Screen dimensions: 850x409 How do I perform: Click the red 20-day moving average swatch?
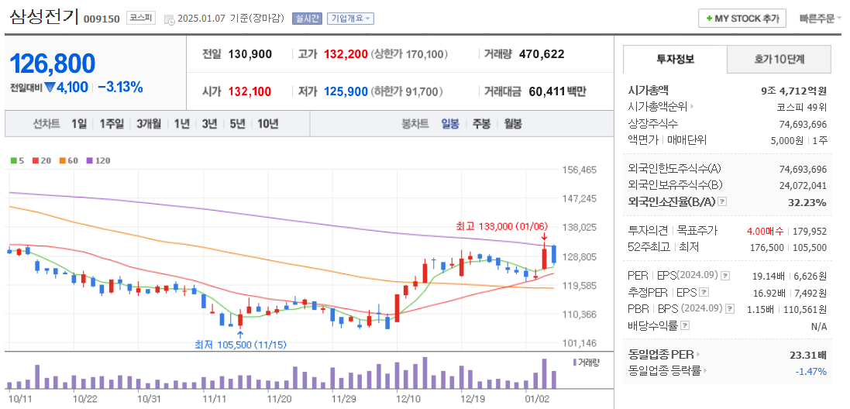click(x=35, y=160)
